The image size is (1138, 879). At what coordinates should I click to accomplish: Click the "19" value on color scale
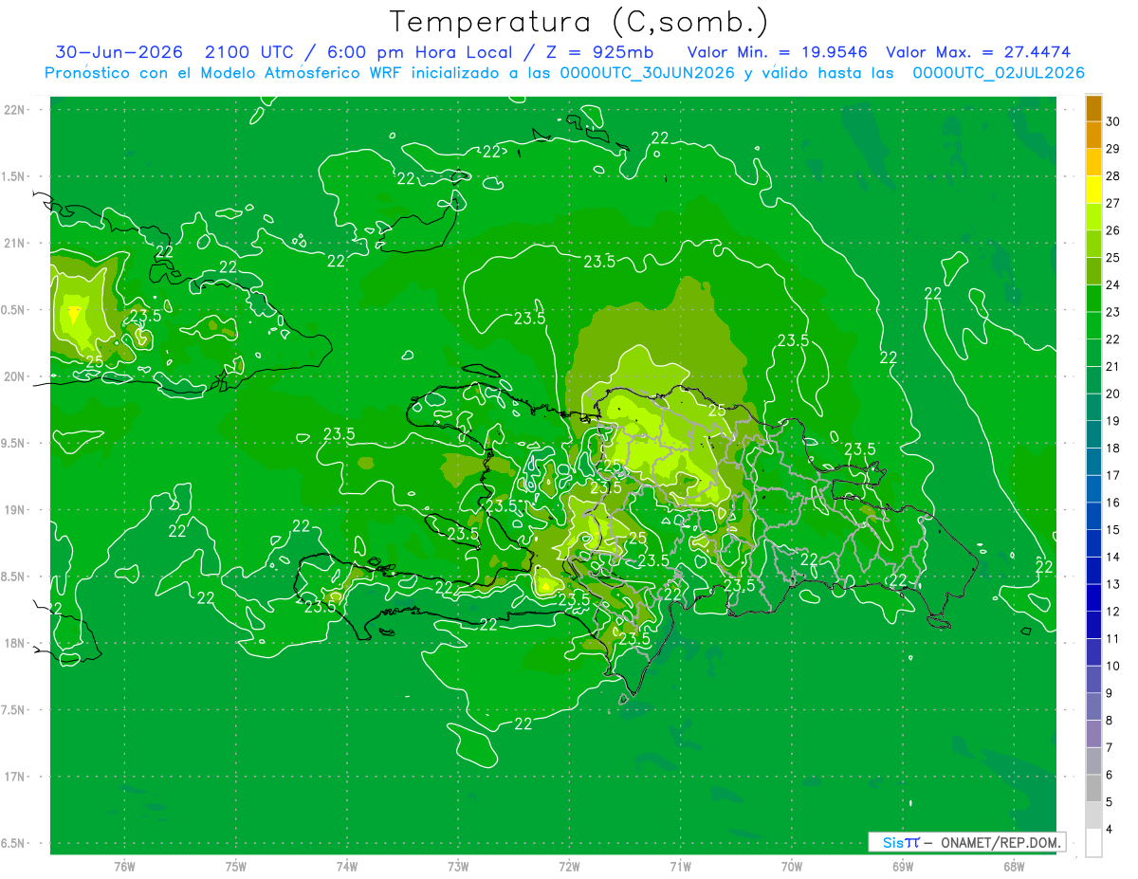tap(1113, 421)
